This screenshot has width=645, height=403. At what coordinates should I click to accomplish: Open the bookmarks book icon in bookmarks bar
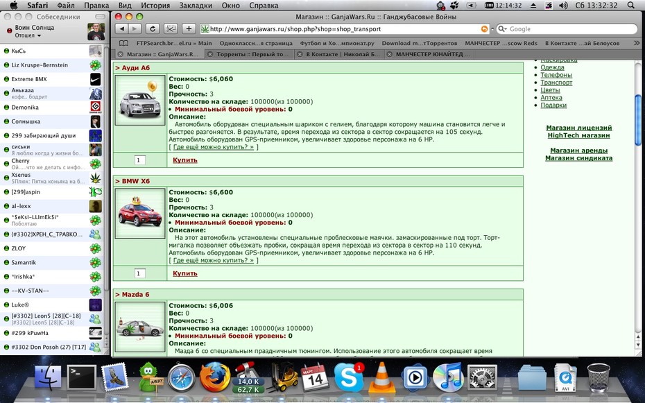[x=123, y=43]
